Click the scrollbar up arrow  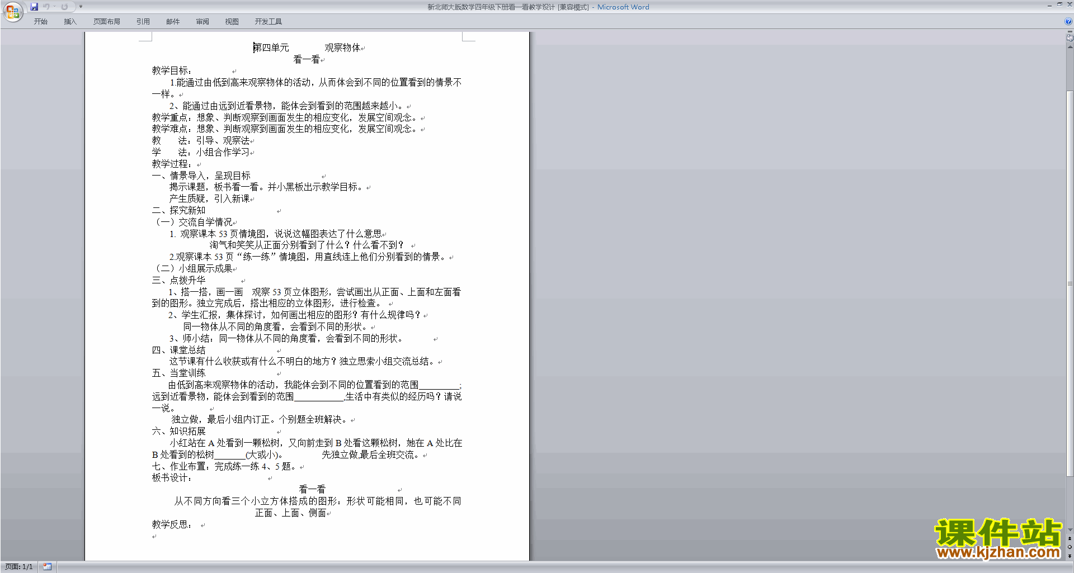click(x=1070, y=47)
